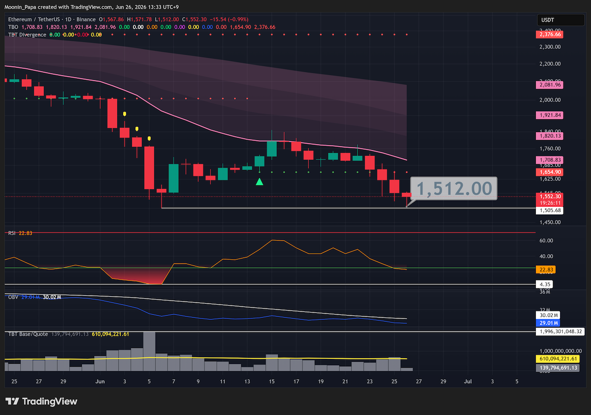This screenshot has width=591, height=415.
Task: Click the 29.01 M blue OBV label
Action: click(x=549, y=322)
